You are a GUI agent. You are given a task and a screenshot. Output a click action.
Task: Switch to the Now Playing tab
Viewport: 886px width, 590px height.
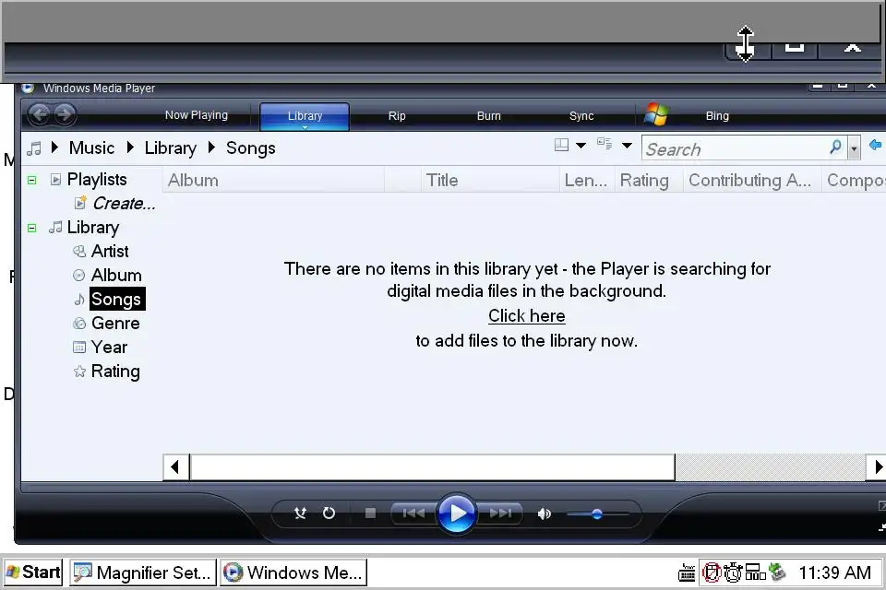(x=197, y=115)
